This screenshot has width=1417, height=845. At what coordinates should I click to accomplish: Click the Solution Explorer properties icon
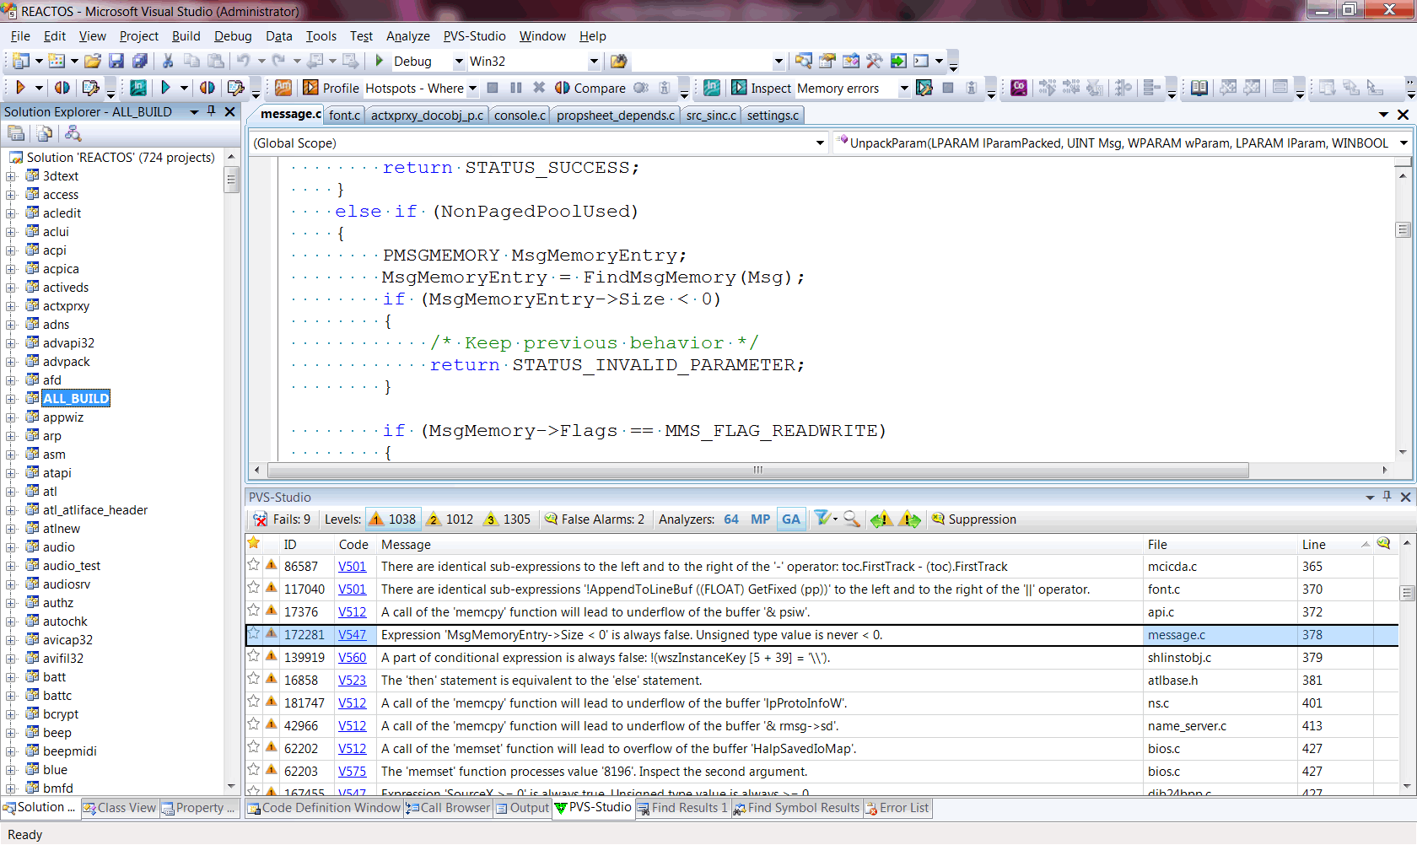coord(16,133)
